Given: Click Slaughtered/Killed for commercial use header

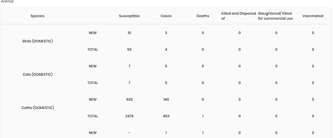Looking at the screenshot, I should [x=275, y=16].
